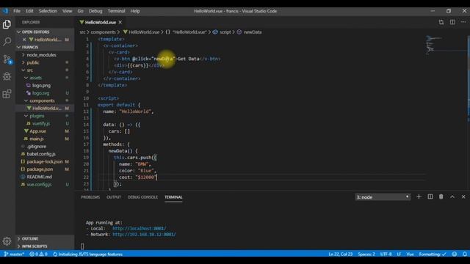
Task: Open the Go menu
Action: tap(80, 11)
